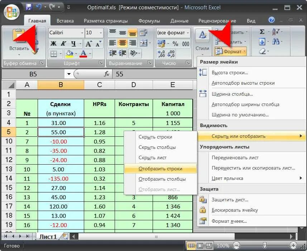Decrease decimal places
Screen dimensions: 307x251
(x=171, y=54)
